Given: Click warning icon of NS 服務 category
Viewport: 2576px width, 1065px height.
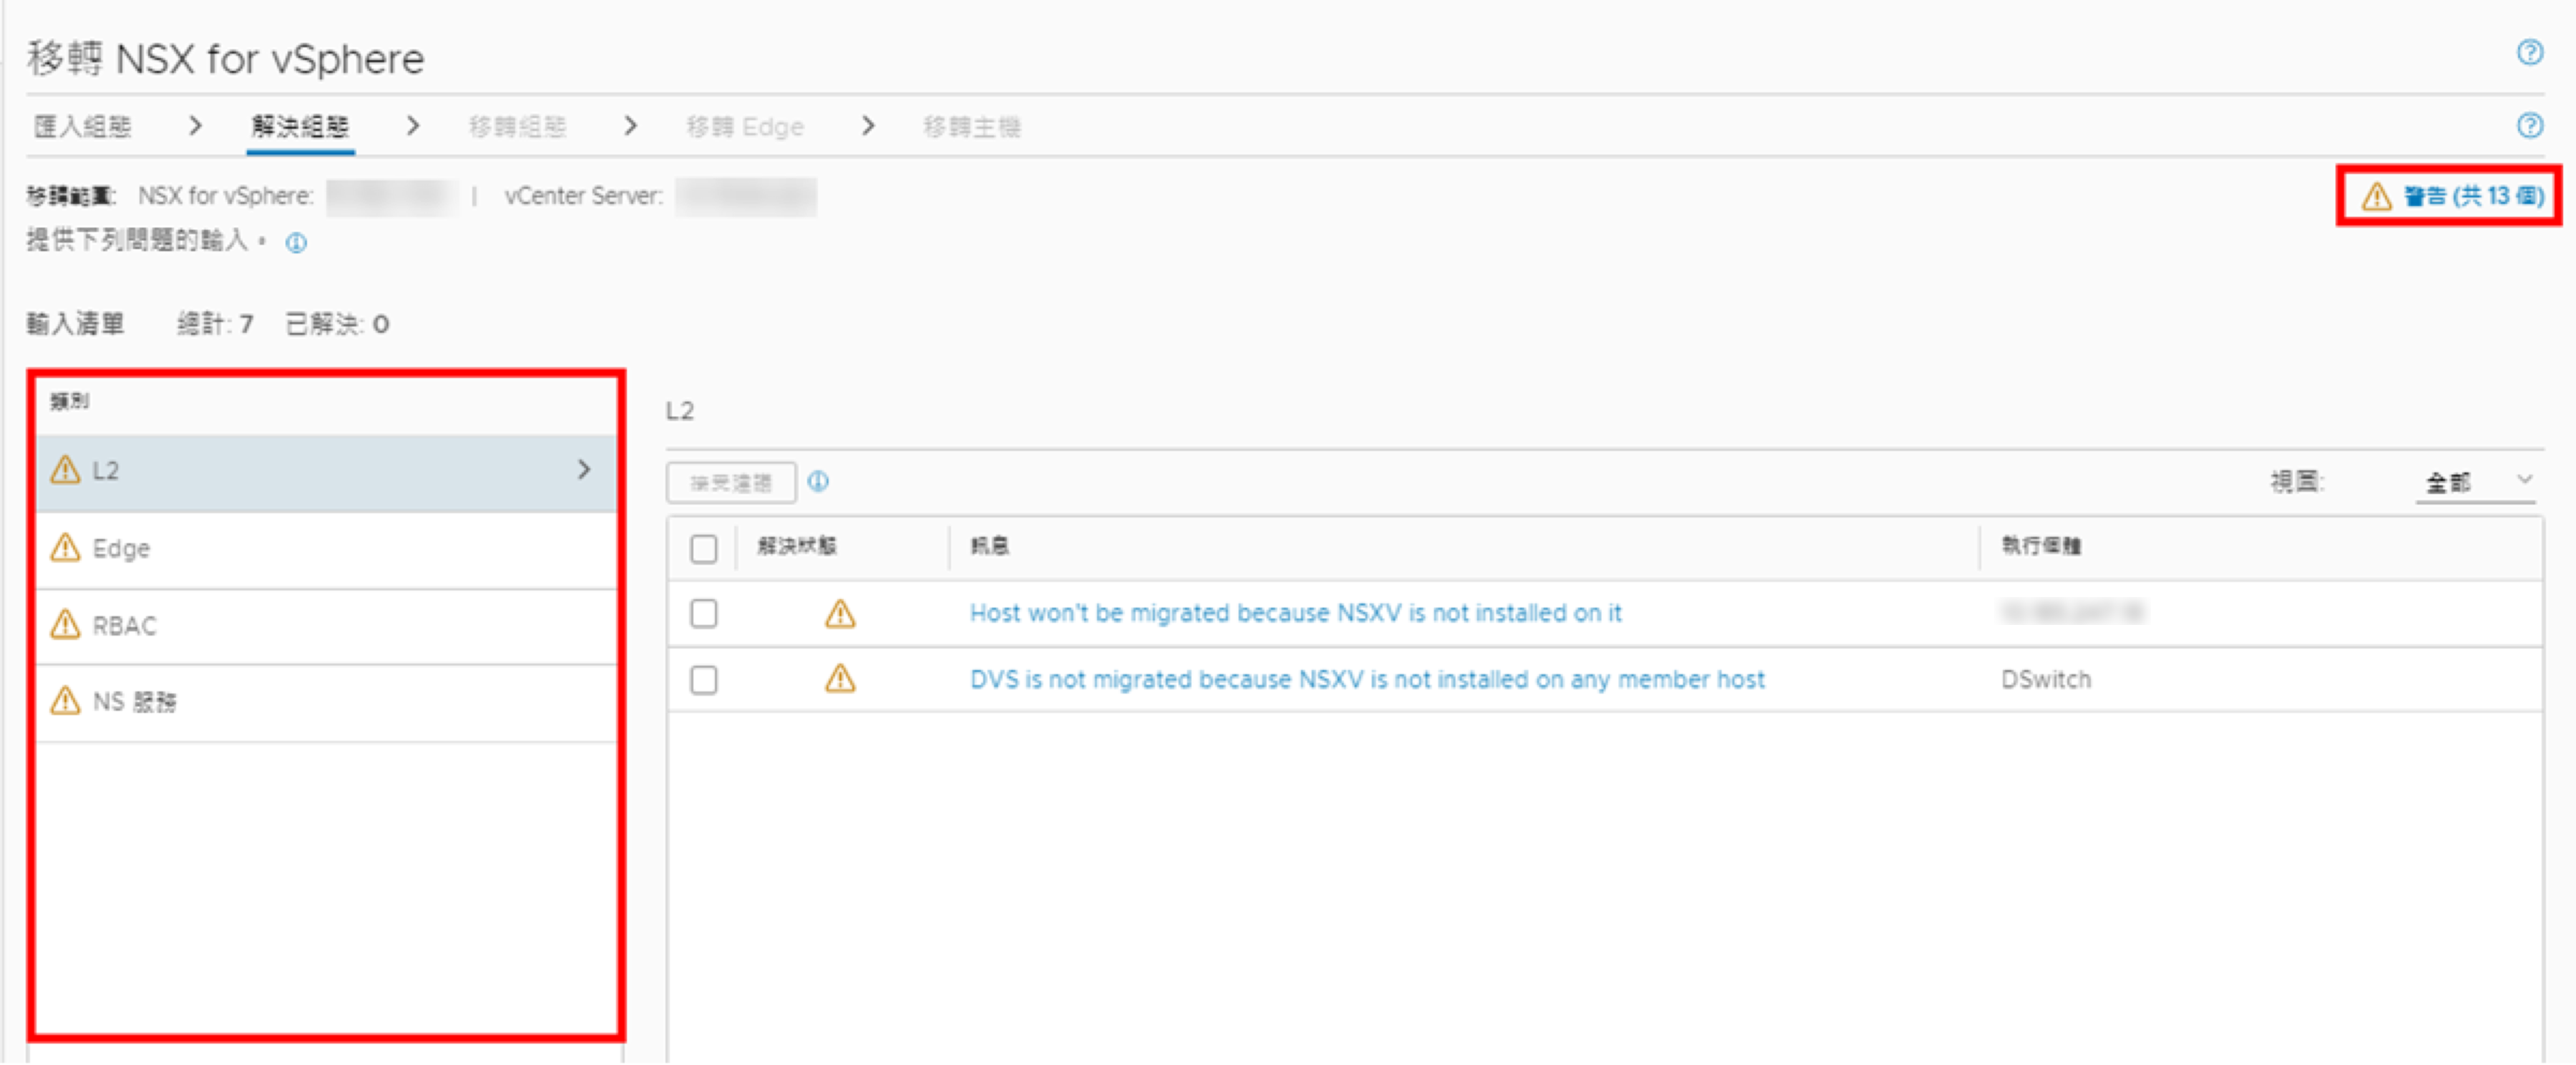Looking at the screenshot, I should [x=65, y=700].
